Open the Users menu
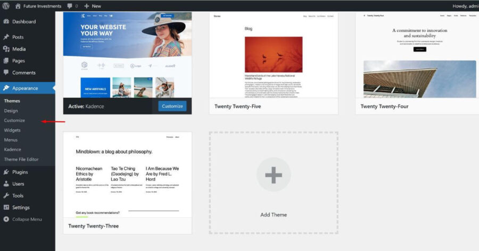Viewport: 479px width, 251px height. point(18,184)
